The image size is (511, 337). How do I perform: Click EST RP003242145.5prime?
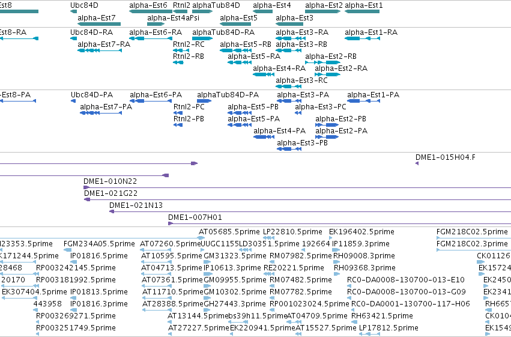pos(76,269)
